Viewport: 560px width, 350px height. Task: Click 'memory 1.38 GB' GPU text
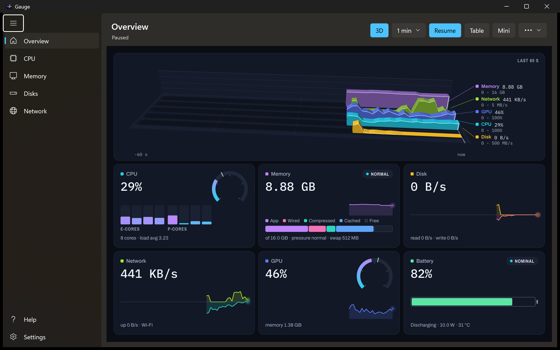coord(283,325)
